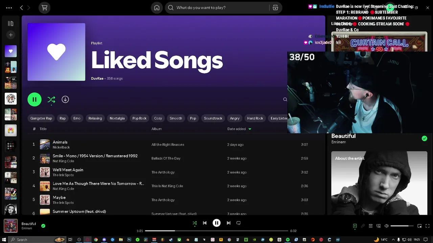
Task: Toggle shuffle in the bottom player bar
Action: pos(195,223)
